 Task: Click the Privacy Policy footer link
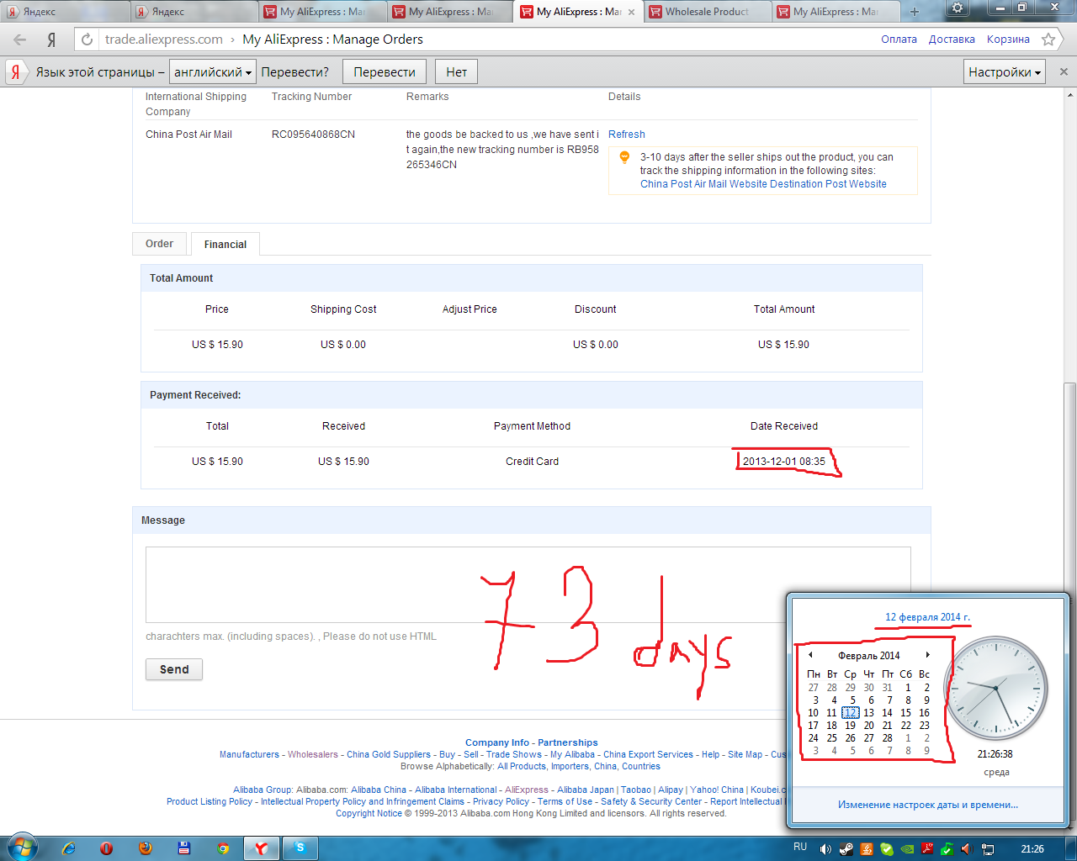[x=501, y=801]
